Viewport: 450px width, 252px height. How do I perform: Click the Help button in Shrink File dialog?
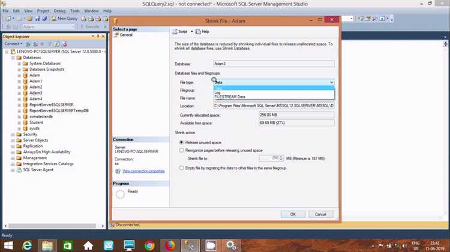click(x=202, y=32)
